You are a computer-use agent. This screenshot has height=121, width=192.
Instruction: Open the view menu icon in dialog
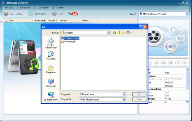[129, 33]
